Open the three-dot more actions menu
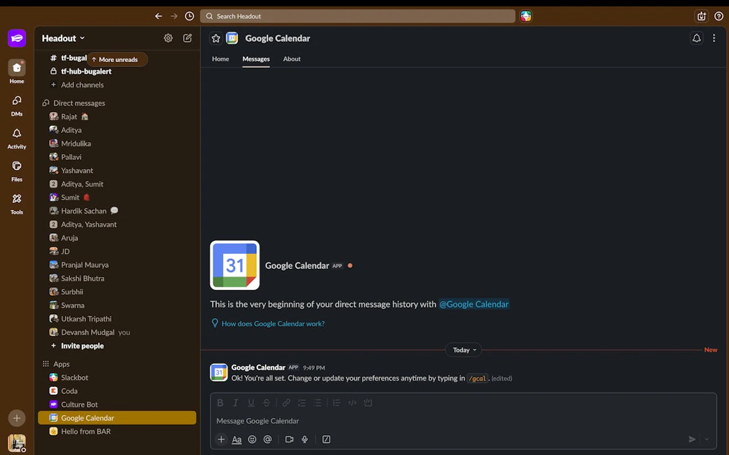This screenshot has height=455, width=729. [714, 38]
